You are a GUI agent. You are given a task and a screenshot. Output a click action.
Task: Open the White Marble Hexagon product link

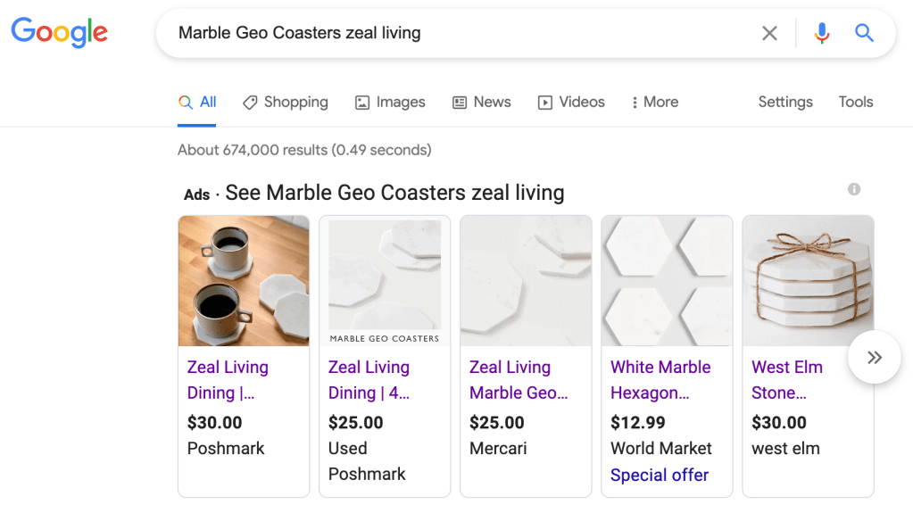660,379
